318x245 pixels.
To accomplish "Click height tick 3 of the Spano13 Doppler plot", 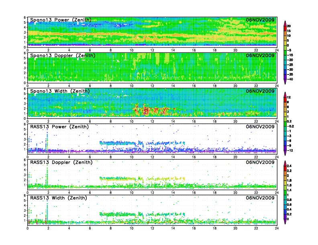I will [25, 68].
